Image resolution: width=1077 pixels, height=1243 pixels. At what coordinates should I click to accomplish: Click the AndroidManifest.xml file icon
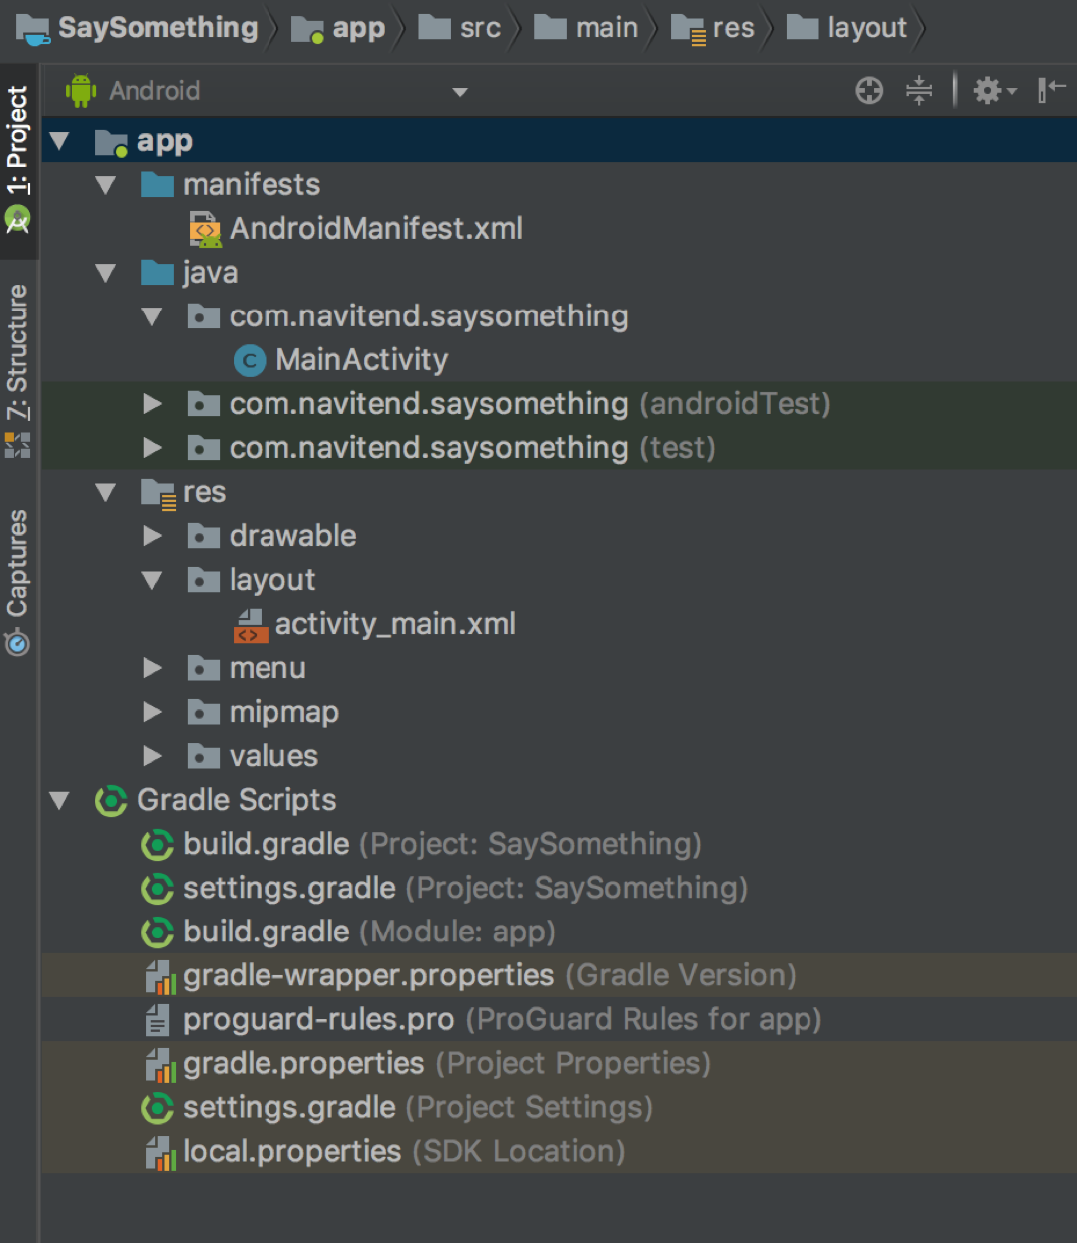click(205, 229)
